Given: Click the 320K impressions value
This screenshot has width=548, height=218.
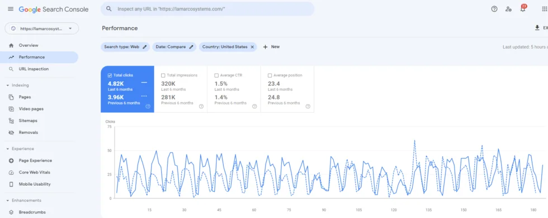Looking at the screenshot, I should pos(168,84).
